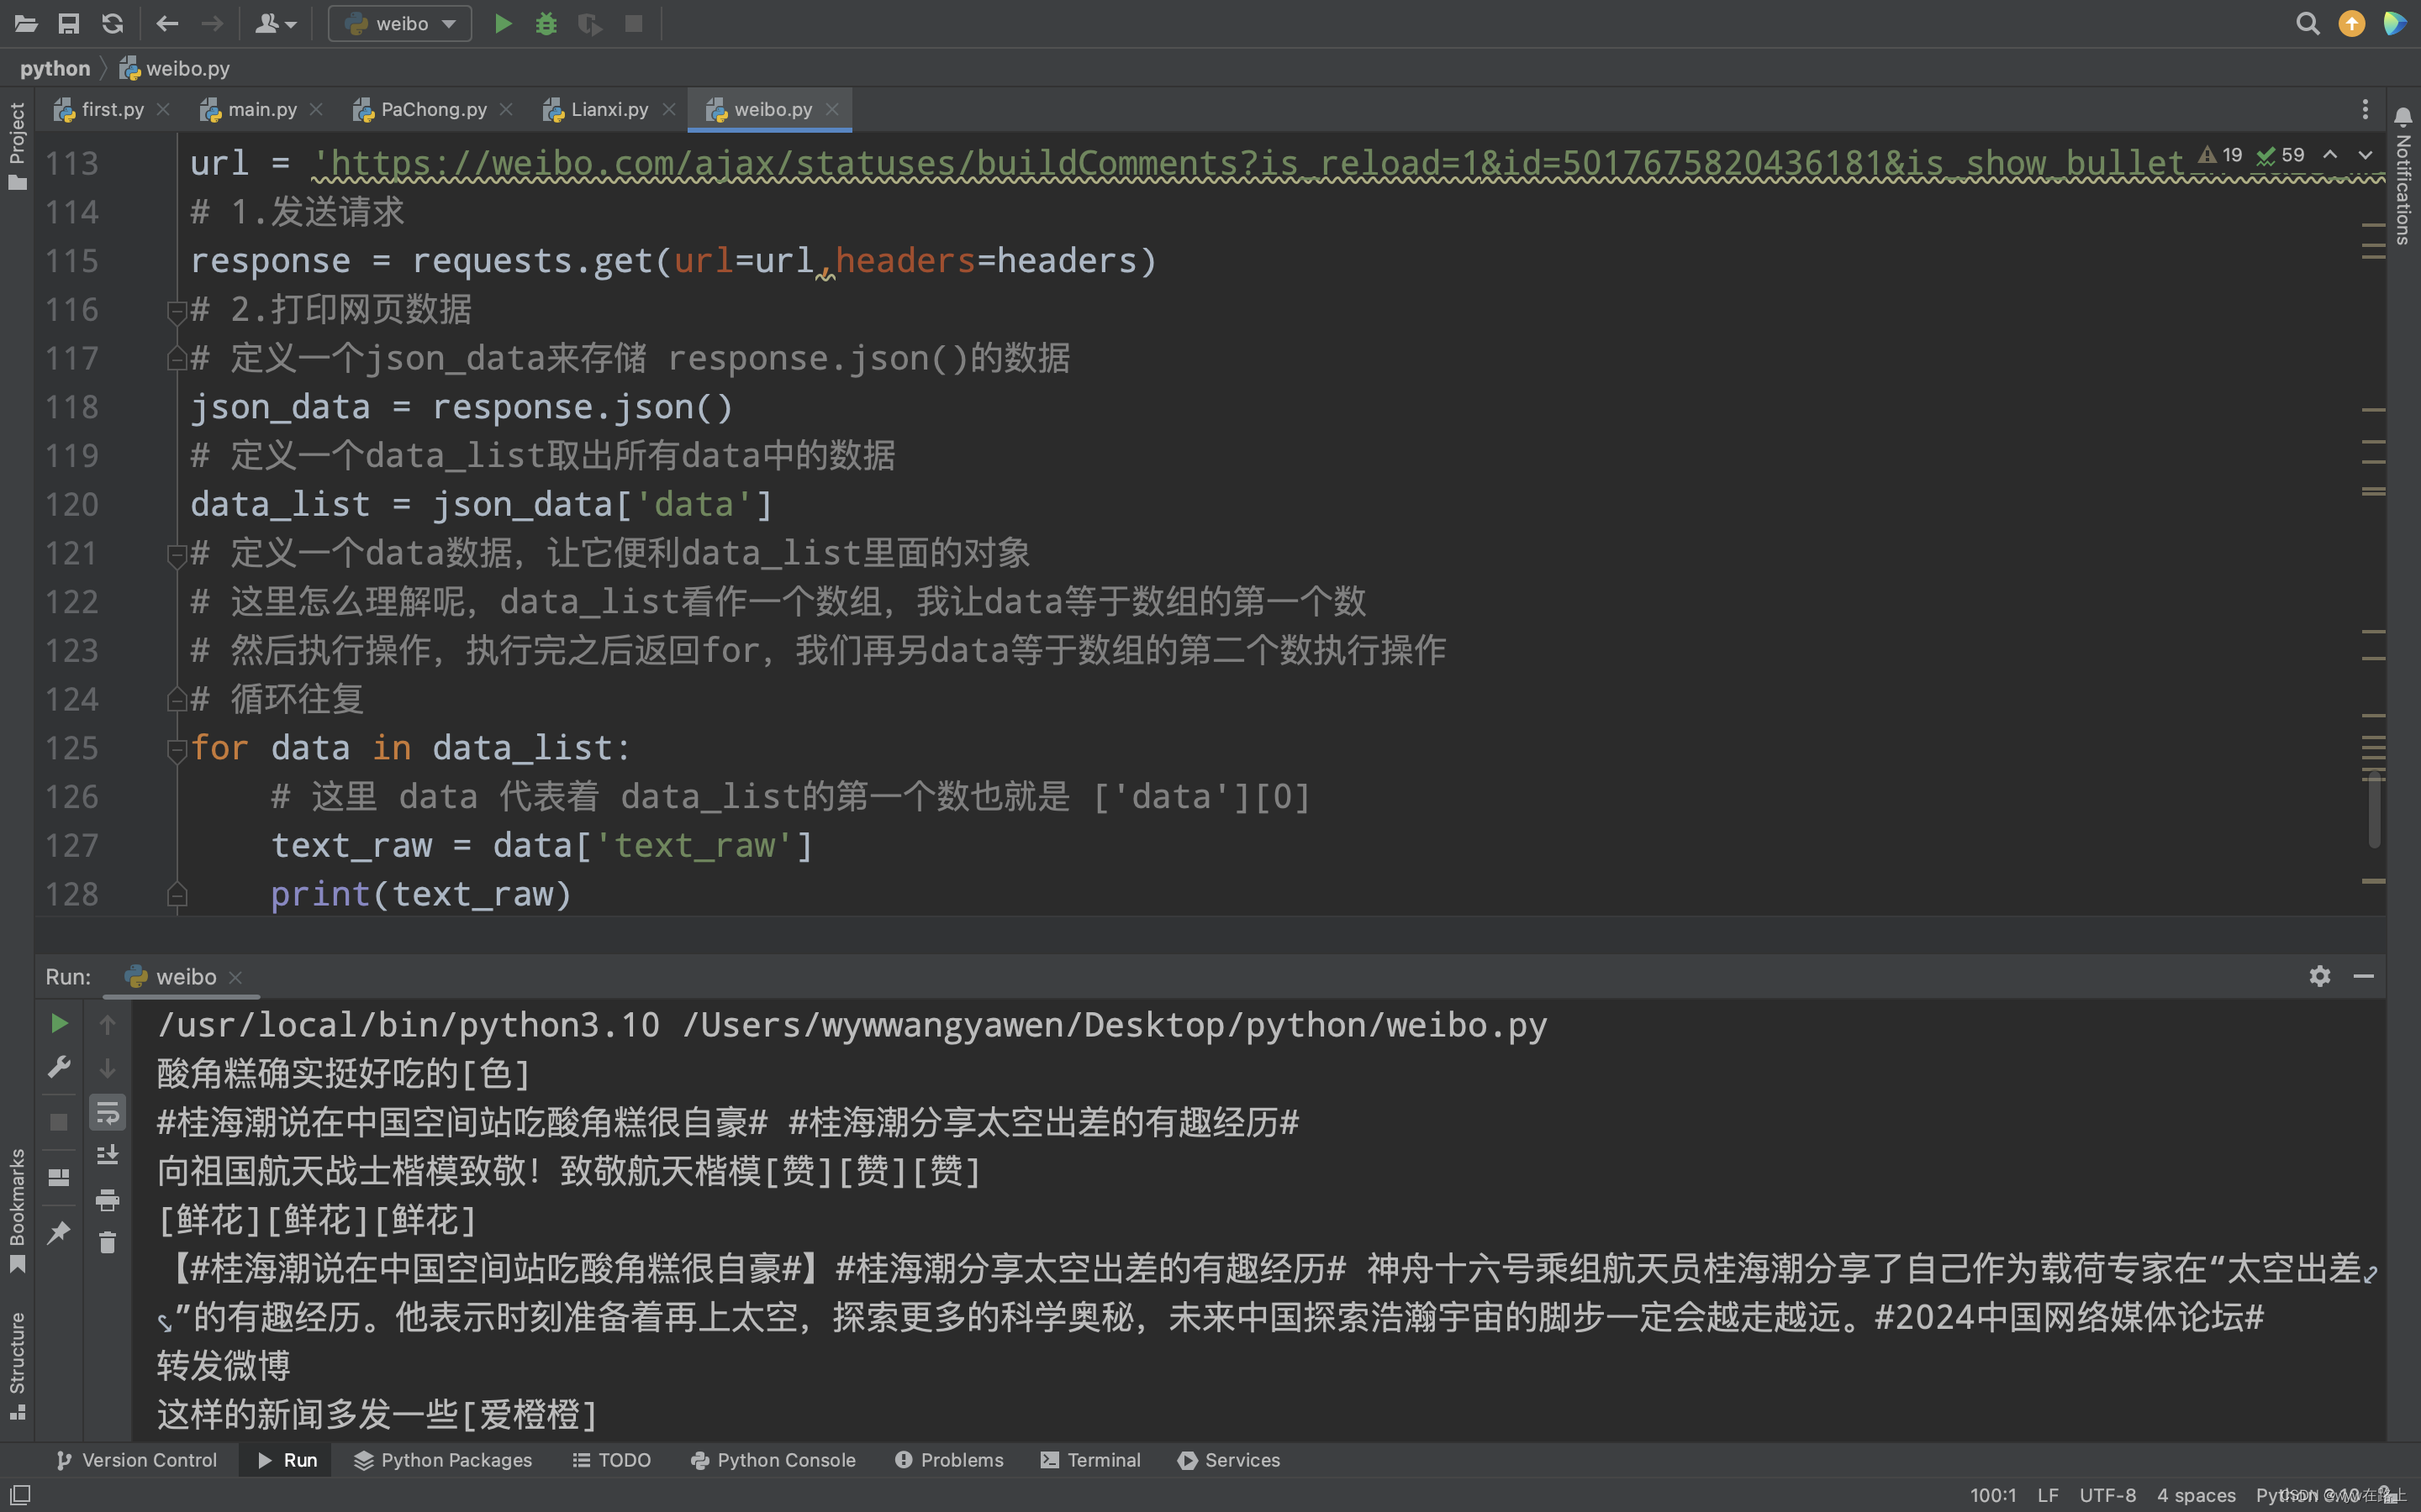Click the JetBrains toolbox icon at top right

point(2395,23)
